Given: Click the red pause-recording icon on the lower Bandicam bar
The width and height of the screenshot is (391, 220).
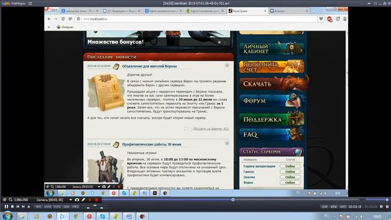Looking at the screenshot, I should click(x=90, y=200).
